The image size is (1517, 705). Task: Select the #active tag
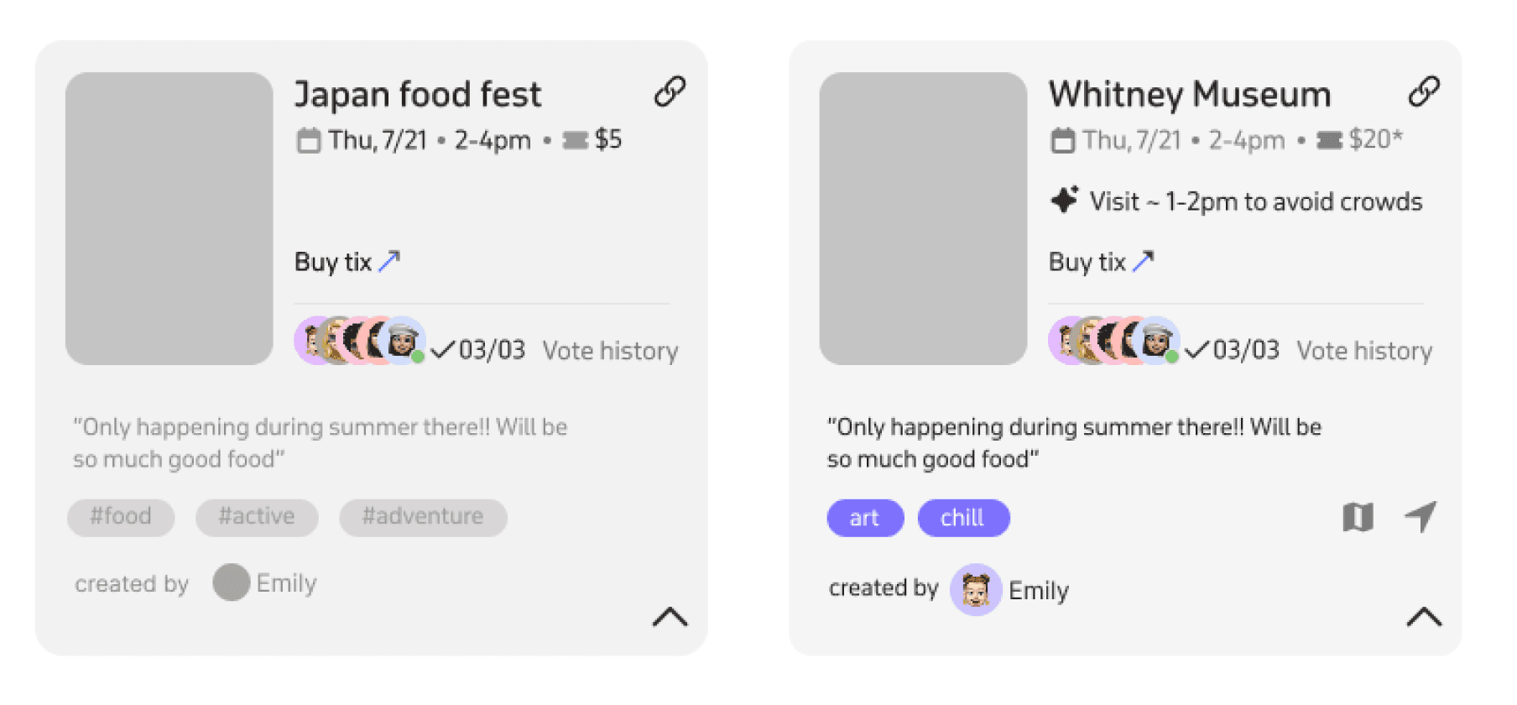[x=257, y=517]
